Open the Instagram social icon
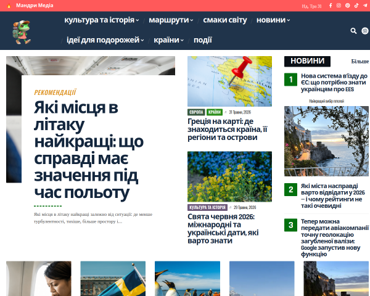Screen dimensions: 370x296 click(339, 6)
